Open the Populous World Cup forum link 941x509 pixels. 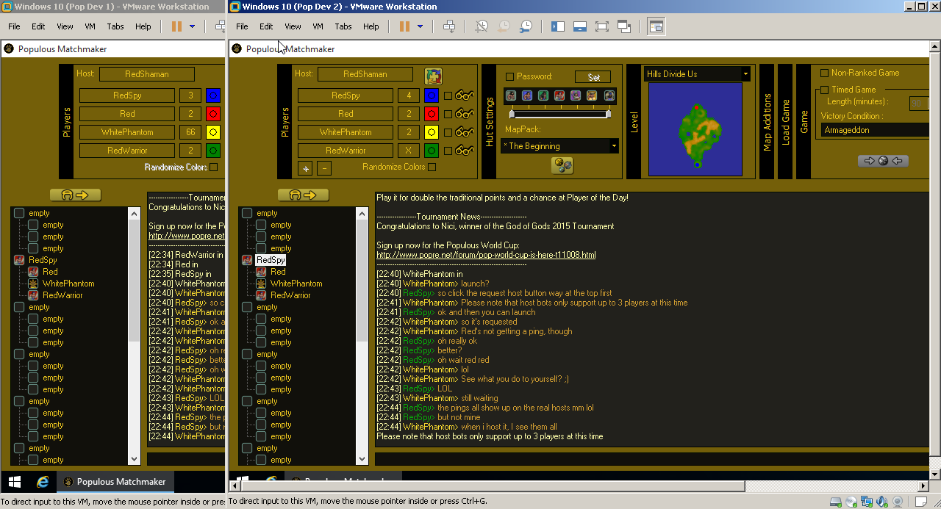point(486,255)
